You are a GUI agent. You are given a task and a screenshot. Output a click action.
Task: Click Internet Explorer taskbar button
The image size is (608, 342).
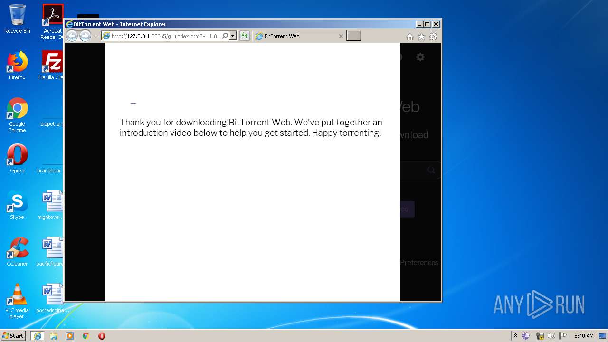(38, 336)
